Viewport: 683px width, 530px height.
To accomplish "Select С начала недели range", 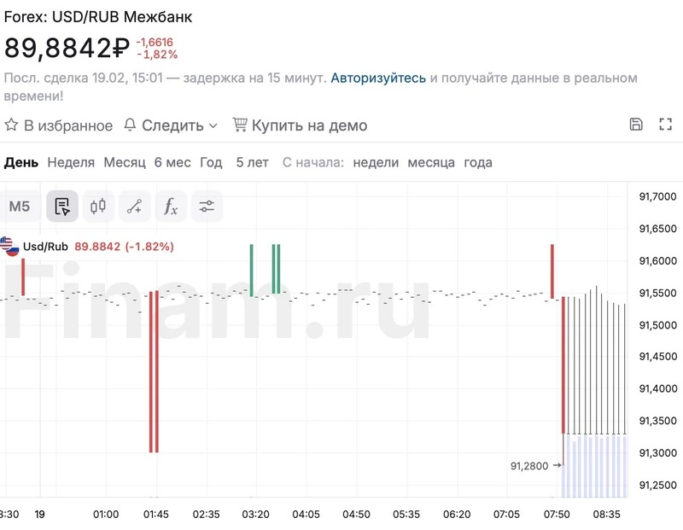I will tap(376, 162).
